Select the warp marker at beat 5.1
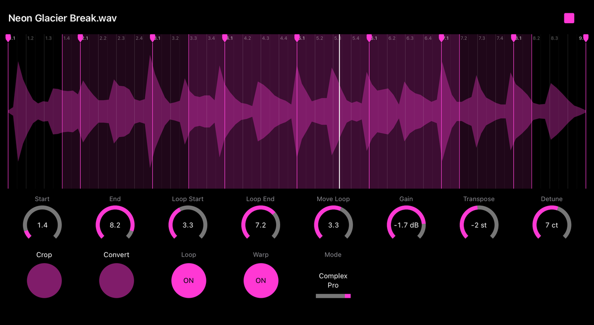The height and width of the screenshot is (325, 594). click(x=297, y=38)
